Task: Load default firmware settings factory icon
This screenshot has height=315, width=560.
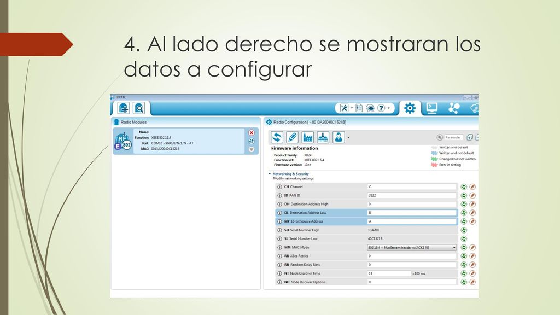Action: pyautogui.click(x=307, y=137)
